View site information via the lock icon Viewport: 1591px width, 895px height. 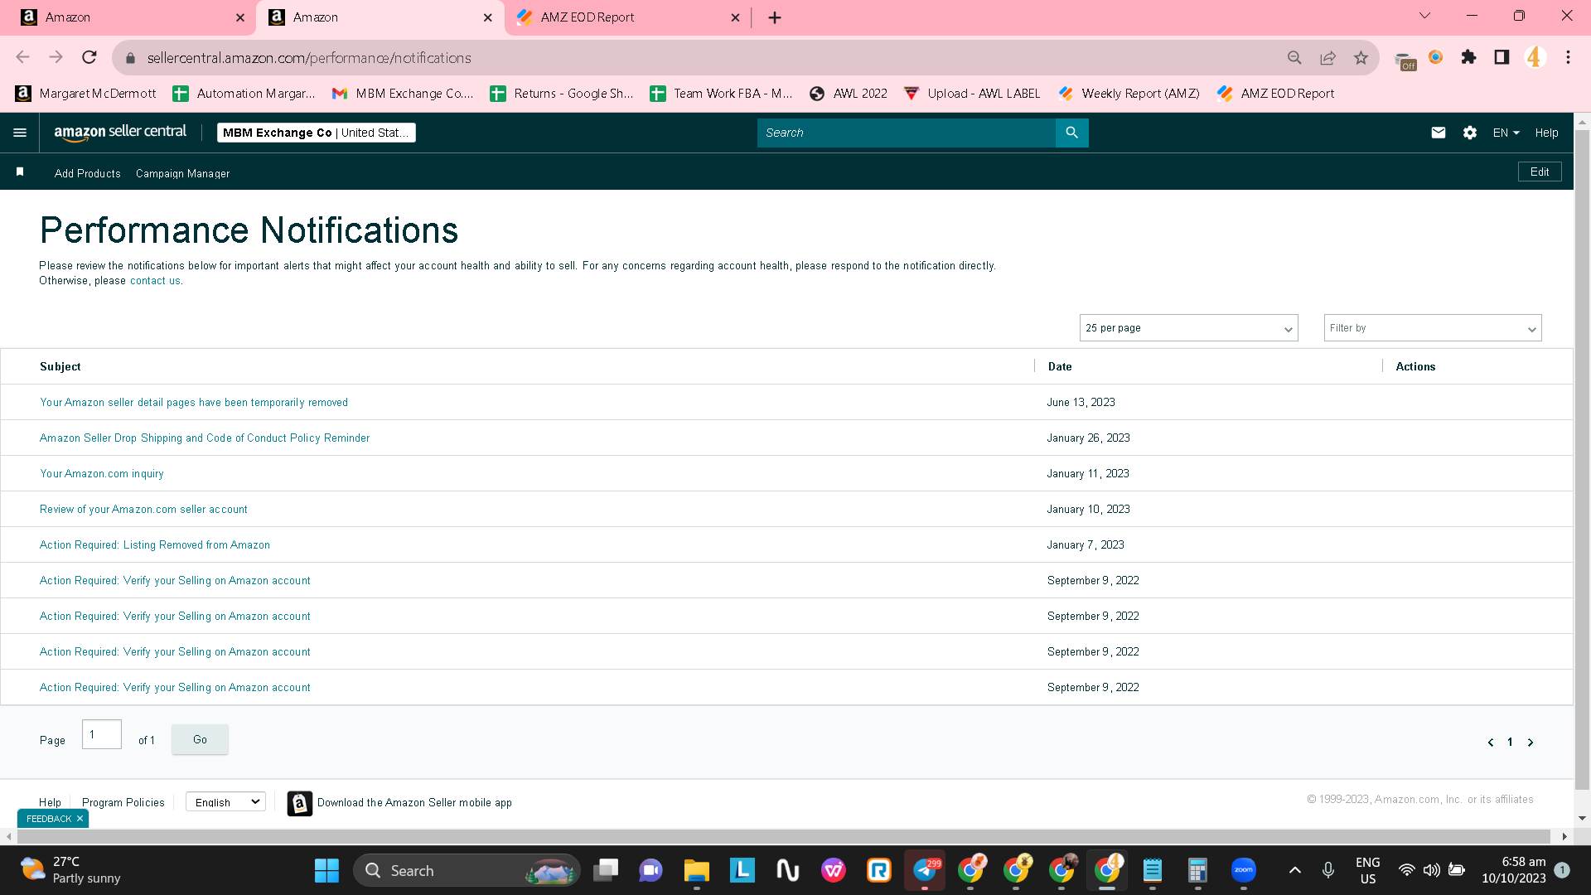click(x=130, y=58)
